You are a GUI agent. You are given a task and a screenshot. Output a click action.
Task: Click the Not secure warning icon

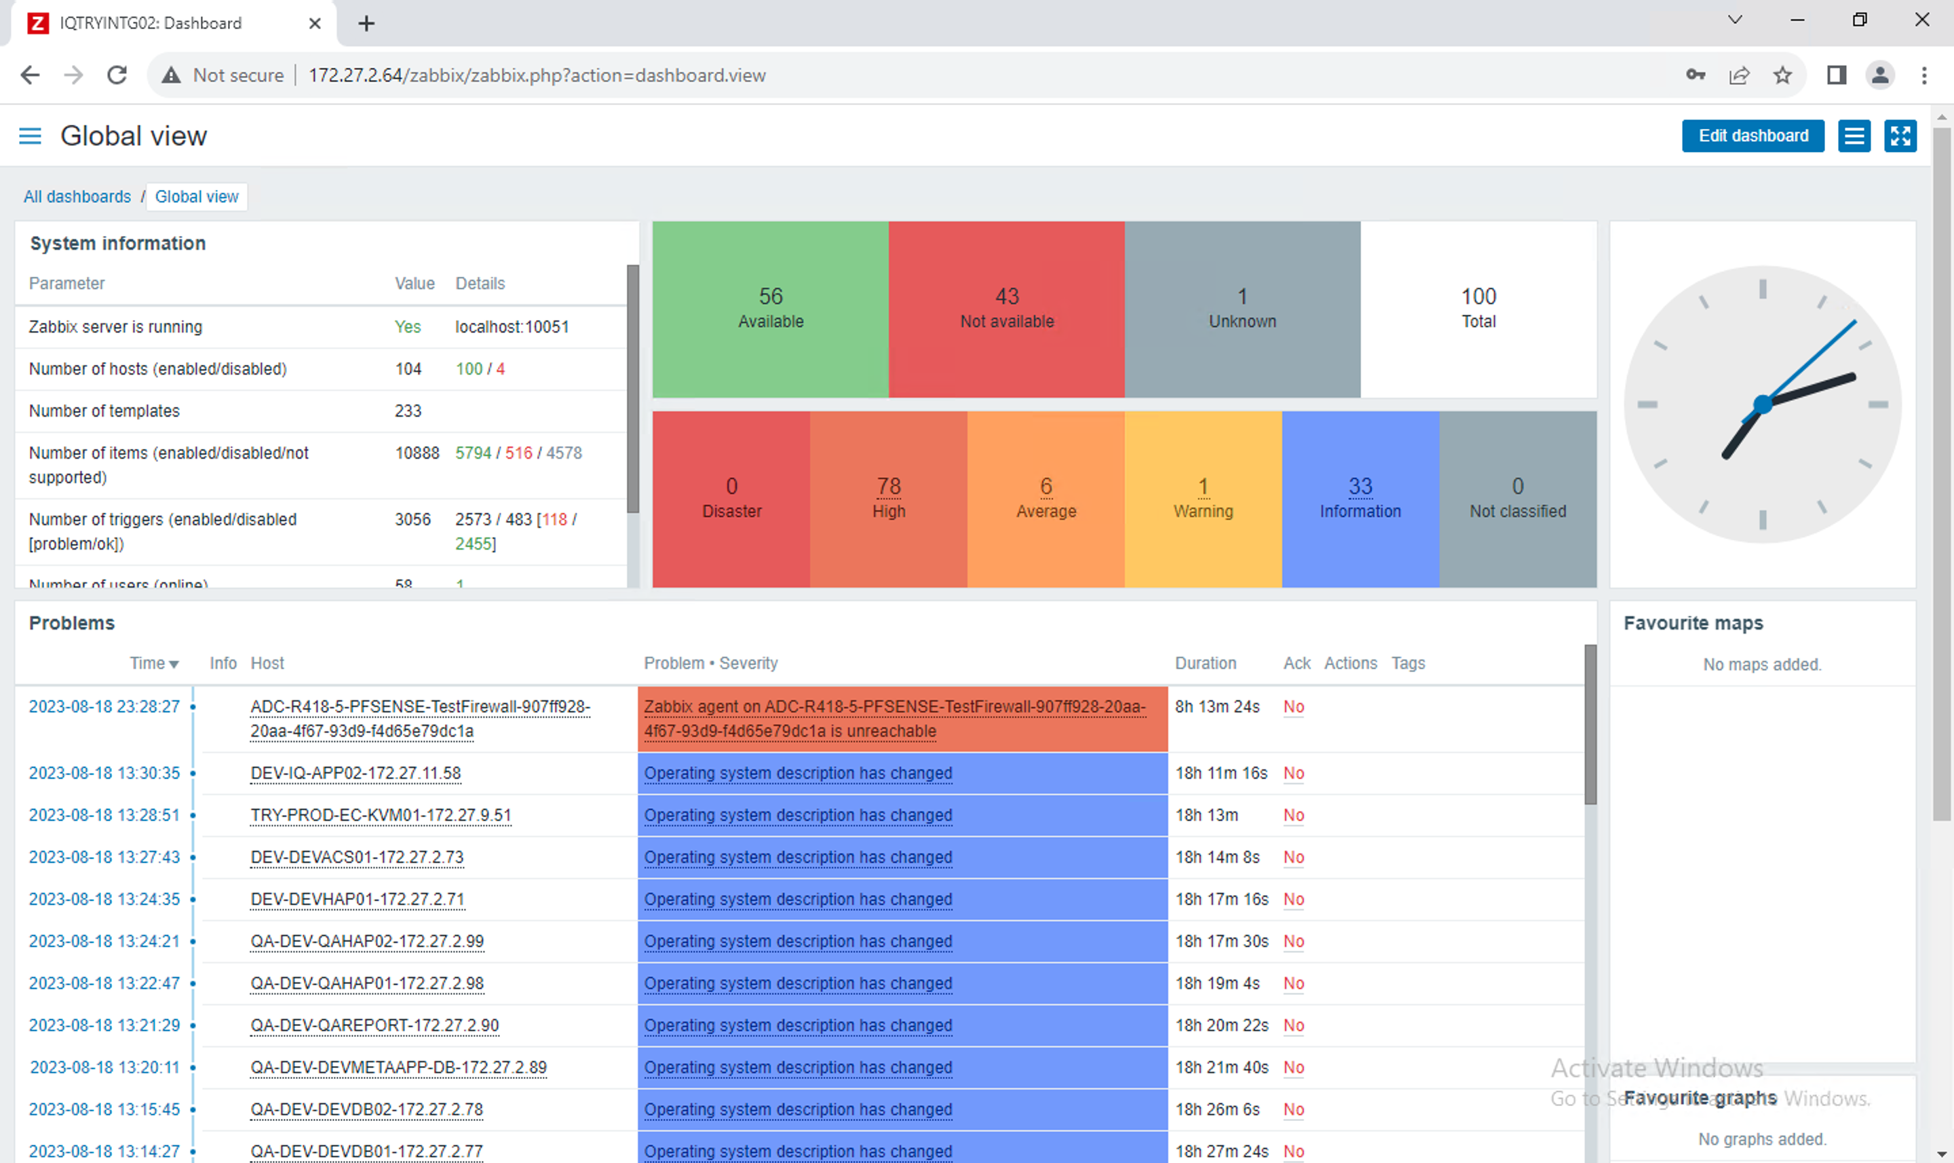coord(171,75)
